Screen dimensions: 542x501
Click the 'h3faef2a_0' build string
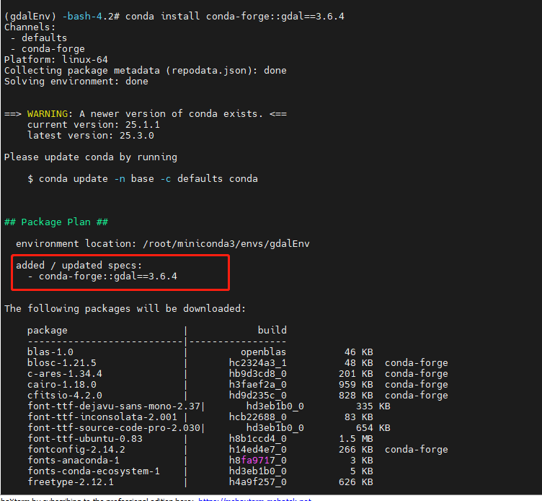pos(257,384)
